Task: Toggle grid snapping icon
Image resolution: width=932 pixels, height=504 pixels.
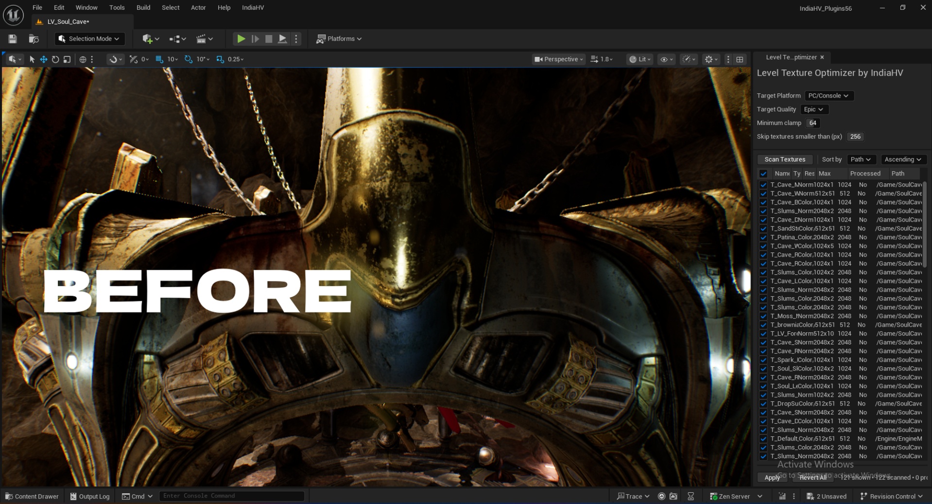Action: coord(159,59)
